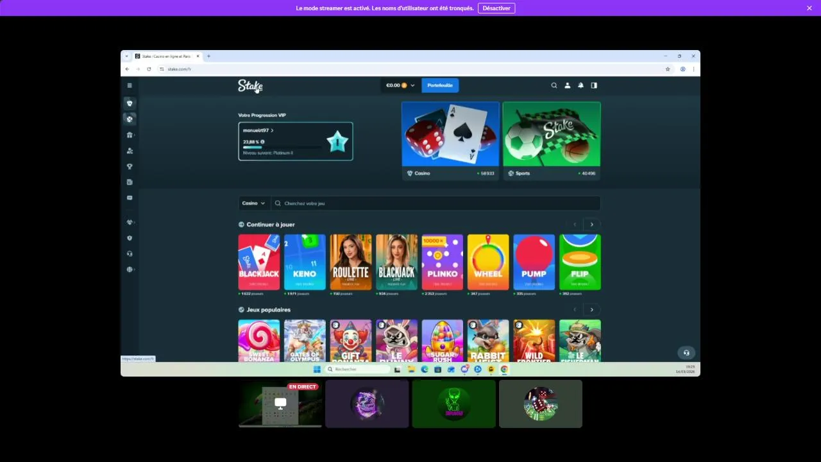
Task: Open the language globe icon in sidebar
Action: click(x=130, y=269)
